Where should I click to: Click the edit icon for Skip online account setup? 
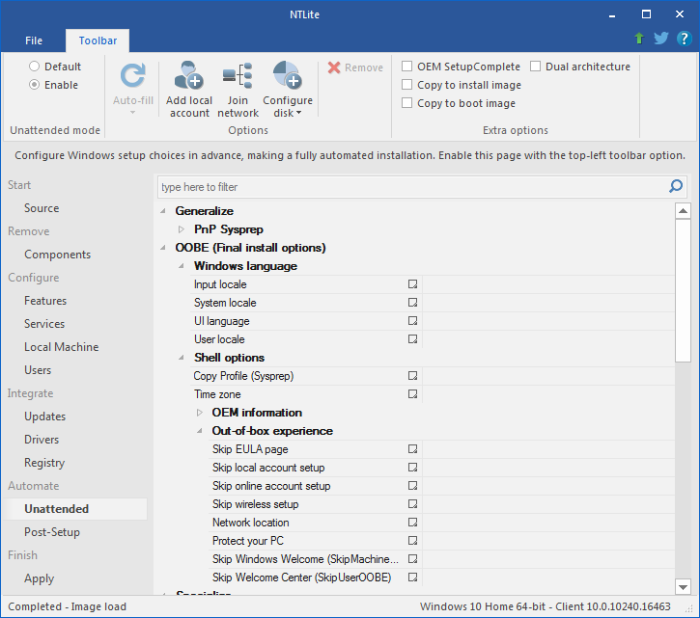click(412, 485)
